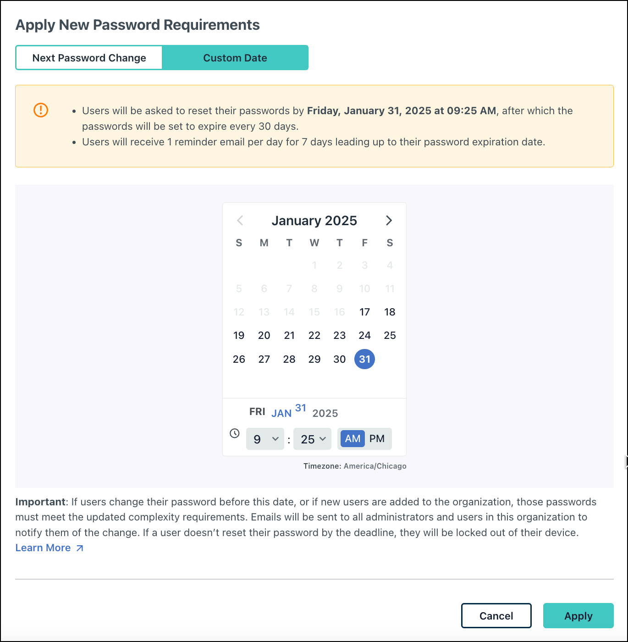Screen dimensions: 628x642
Task: Click the clock icon beside time selectors
Action: click(x=234, y=433)
